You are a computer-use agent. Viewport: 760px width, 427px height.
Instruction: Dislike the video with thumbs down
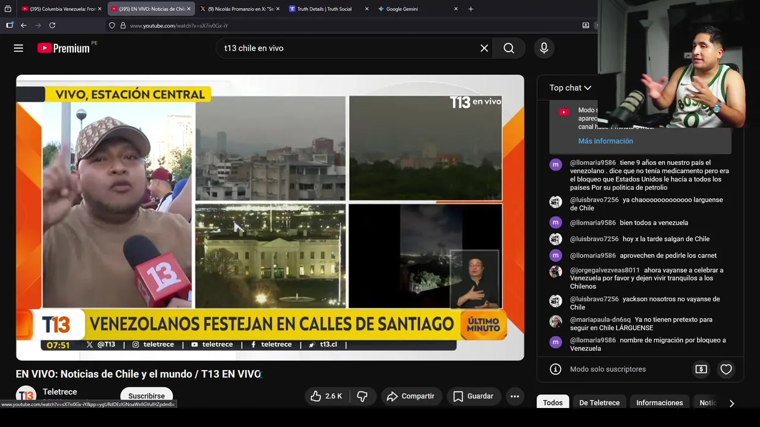(x=362, y=396)
